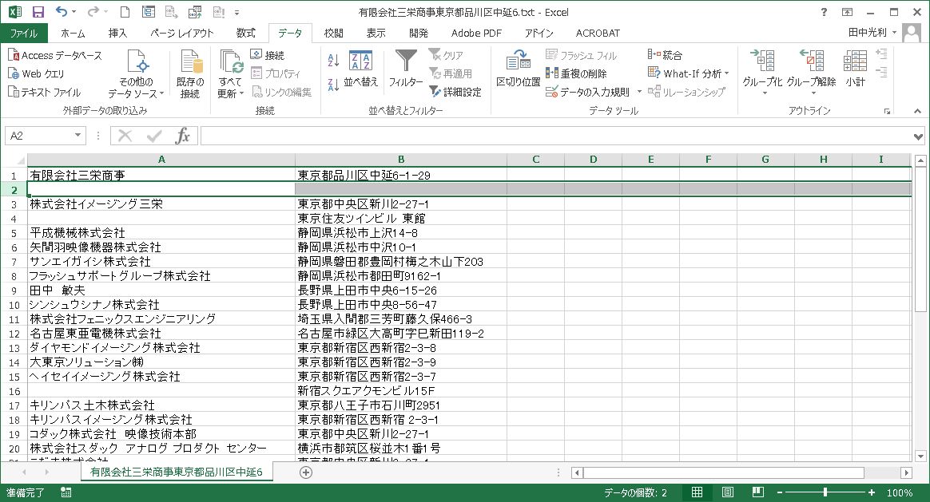Screen dimensions: 930x502
Task: Click 100% zoom level
Action: coord(899,492)
